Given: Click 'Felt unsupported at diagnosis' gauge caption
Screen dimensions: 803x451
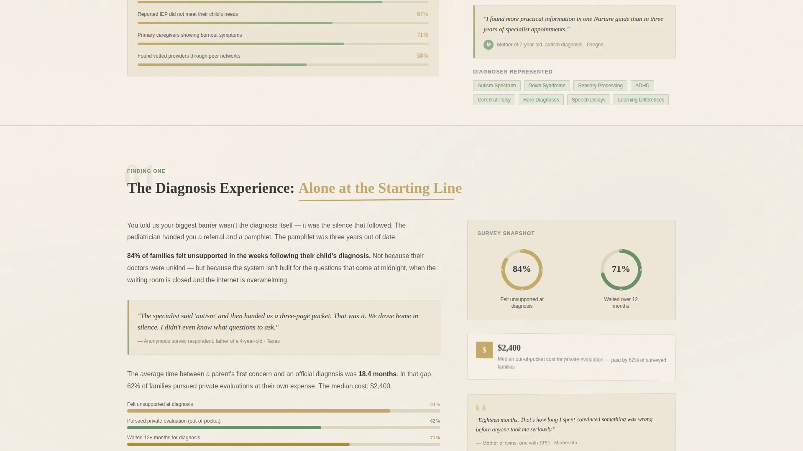Looking at the screenshot, I should pyautogui.click(x=522, y=303).
